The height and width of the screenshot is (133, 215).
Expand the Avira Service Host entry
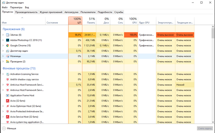(3, 117)
